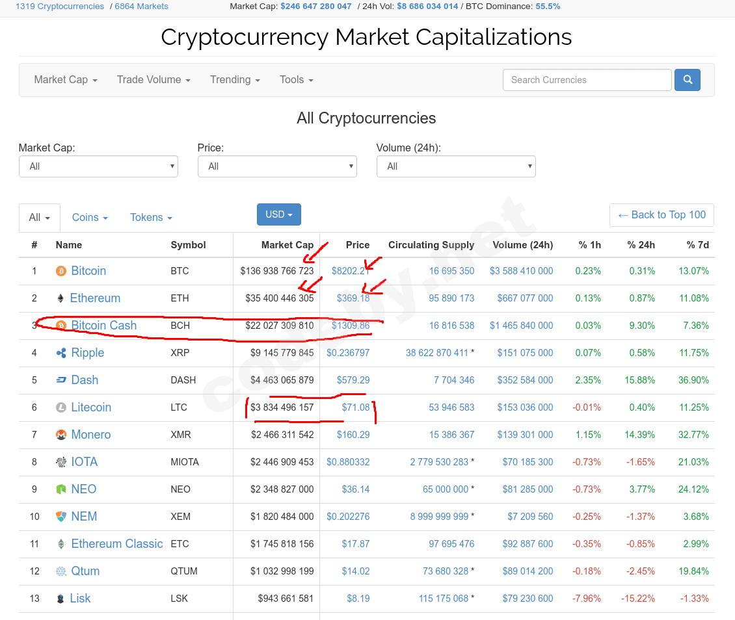
Task: Open the NEM name link
Action: (x=85, y=517)
